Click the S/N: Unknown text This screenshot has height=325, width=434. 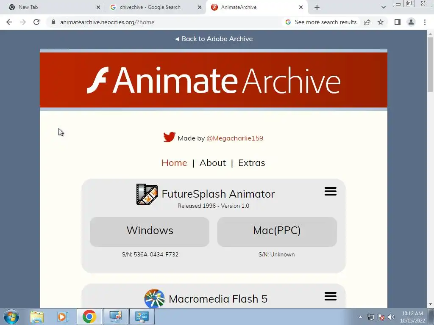tap(276, 254)
